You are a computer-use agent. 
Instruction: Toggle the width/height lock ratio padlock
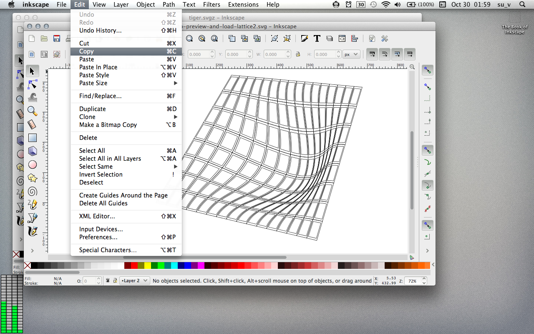[299, 54]
